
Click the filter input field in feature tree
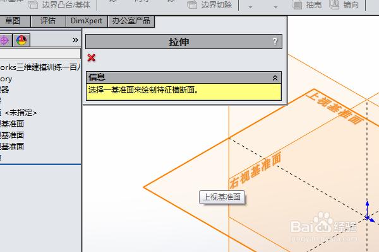click(x=40, y=54)
